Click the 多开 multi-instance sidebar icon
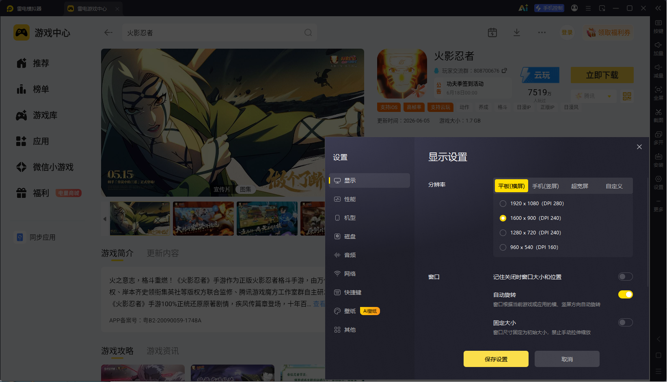This screenshot has height=382, width=667. pos(658,138)
